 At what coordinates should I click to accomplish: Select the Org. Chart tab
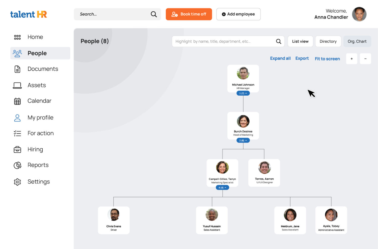357,41
